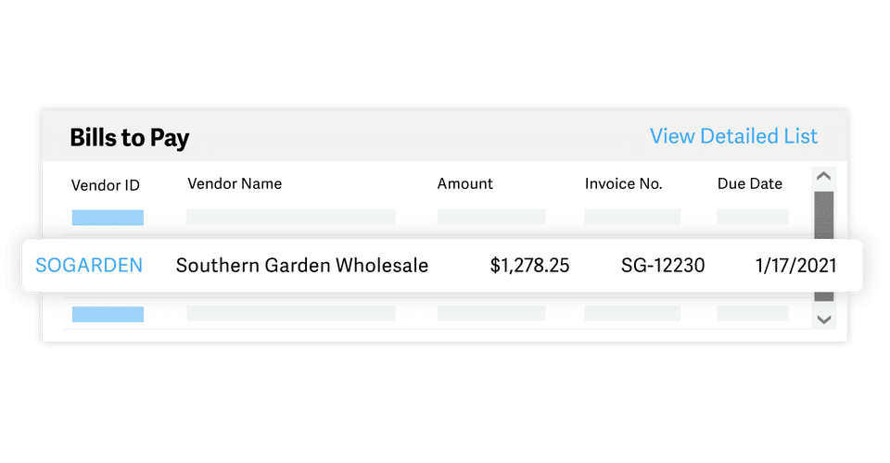Screen dimensions: 890x463
Task: Click the amount placeholder above $1,278.25
Action: pos(491,217)
